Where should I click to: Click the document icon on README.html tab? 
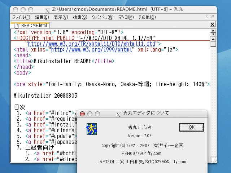pos(17,26)
